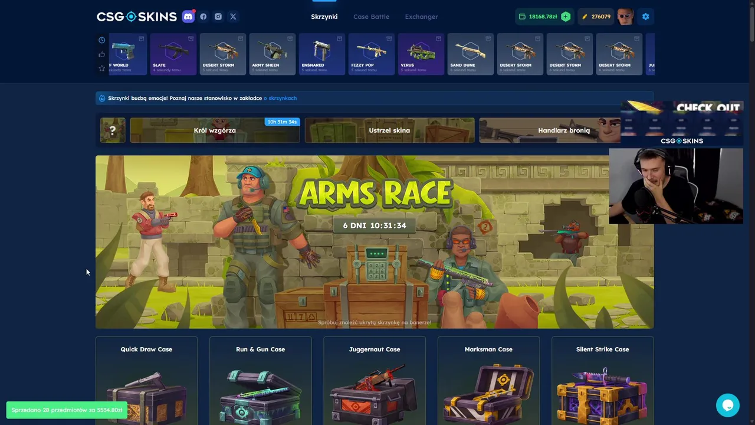
Task: Select the Skrzynki tab
Action: tap(324, 17)
